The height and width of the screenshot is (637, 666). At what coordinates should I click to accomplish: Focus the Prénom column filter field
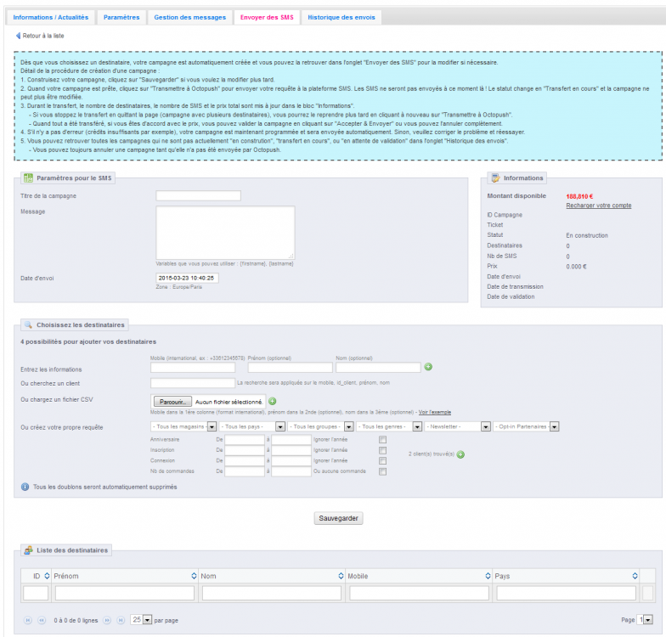click(x=125, y=593)
